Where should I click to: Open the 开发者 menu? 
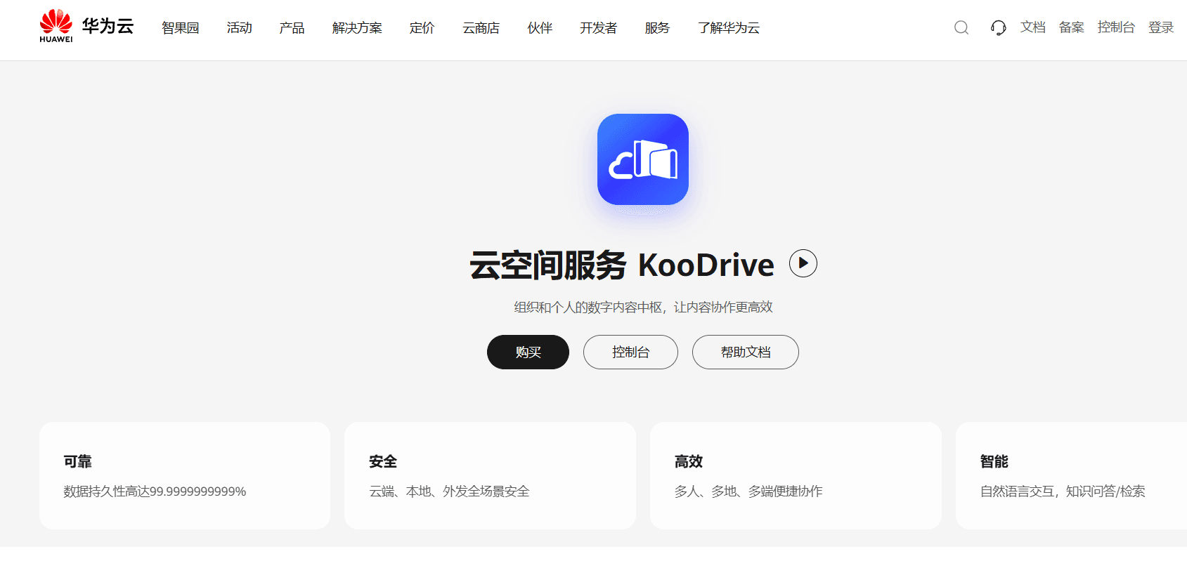(x=599, y=28)
